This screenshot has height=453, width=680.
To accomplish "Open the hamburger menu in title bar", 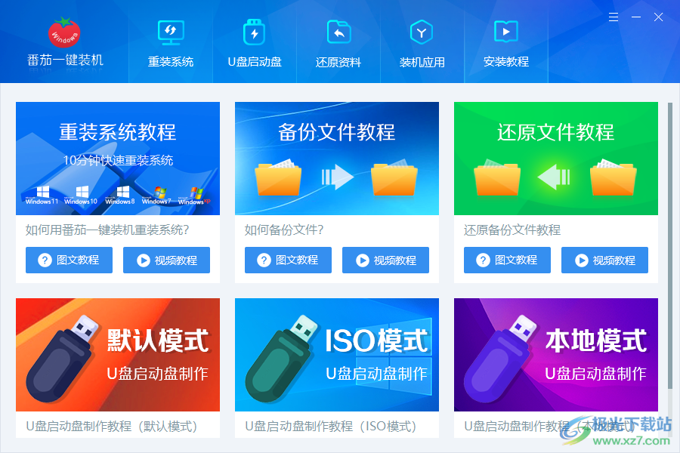I will (614, 17).
